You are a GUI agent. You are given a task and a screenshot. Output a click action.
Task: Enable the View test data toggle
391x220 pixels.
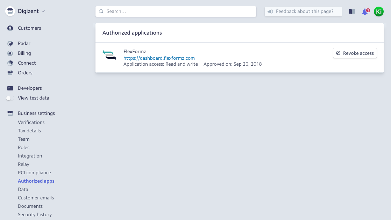point(10,98)
